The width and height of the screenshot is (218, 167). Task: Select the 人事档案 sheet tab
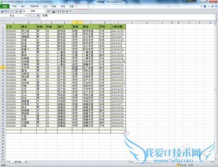point(17,162)
